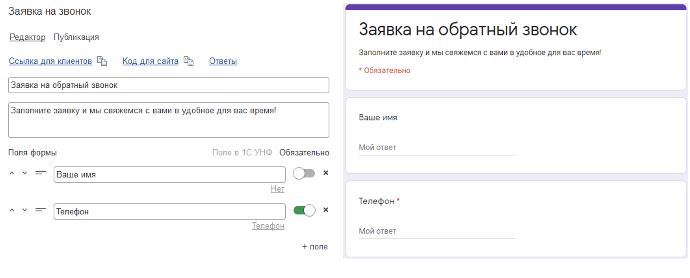690x278 pixels.
Task: Disable required toggle for 'Телефон'
Action: [304, 211]
